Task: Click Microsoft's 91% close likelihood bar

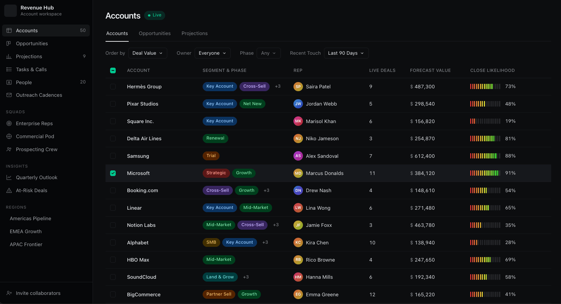Action: tap(485, 173)
